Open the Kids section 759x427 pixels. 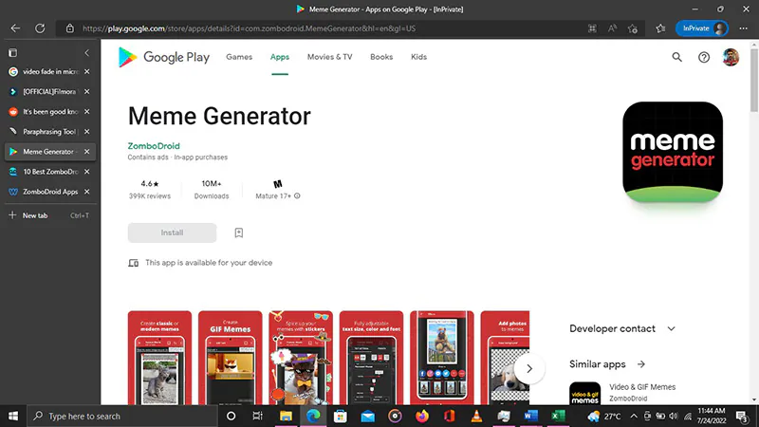point(418,57)
